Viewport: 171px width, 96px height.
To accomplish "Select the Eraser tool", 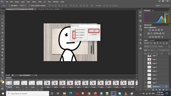I will point(2,46).
